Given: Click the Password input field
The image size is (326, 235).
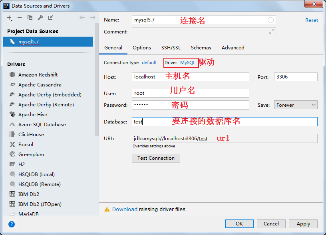Looking at the screenshot, I should 191,105.
